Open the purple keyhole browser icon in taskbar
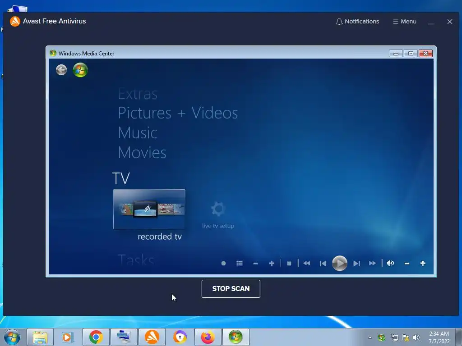 180,337
